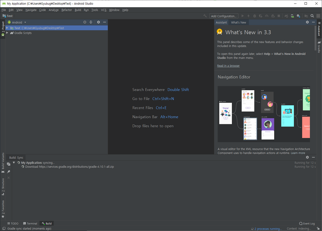Screen dimensions: 322x231
Task: Toggle the Terminal tool window
Action: click(30, 223)
